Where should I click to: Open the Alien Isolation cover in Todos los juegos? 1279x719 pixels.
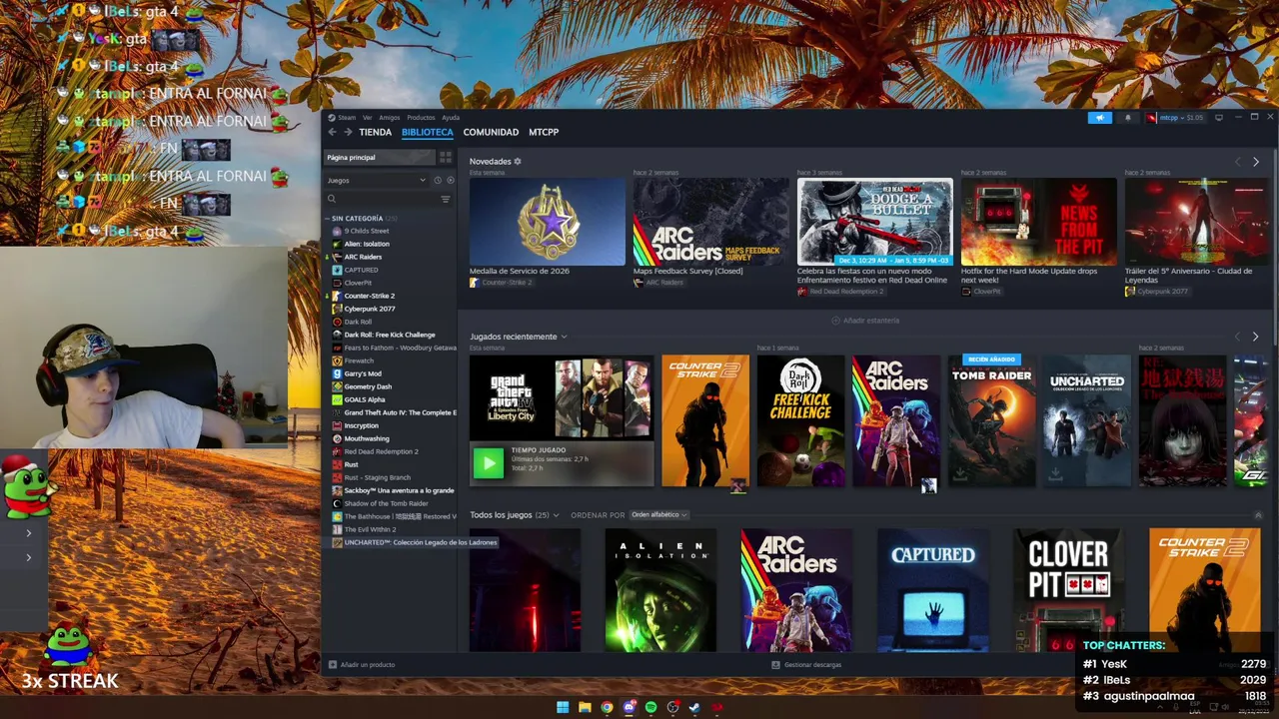660,590
